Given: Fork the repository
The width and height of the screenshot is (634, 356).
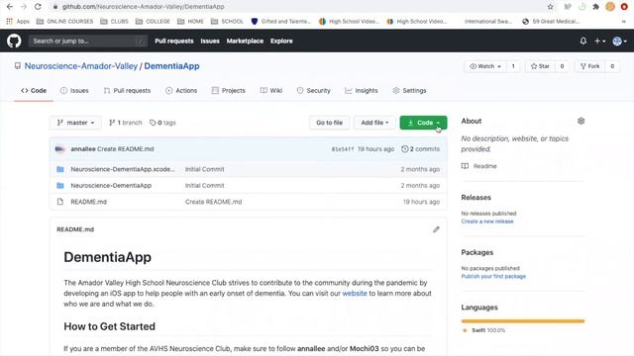Looking at the screenshot, I should point(590,66).
